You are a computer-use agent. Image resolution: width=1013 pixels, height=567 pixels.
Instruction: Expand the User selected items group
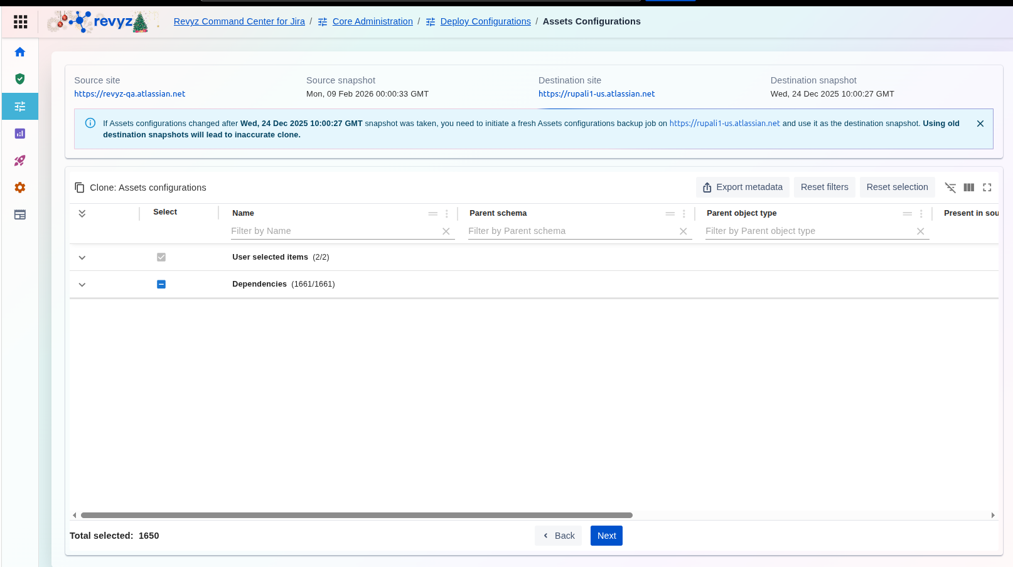point(82,258)
